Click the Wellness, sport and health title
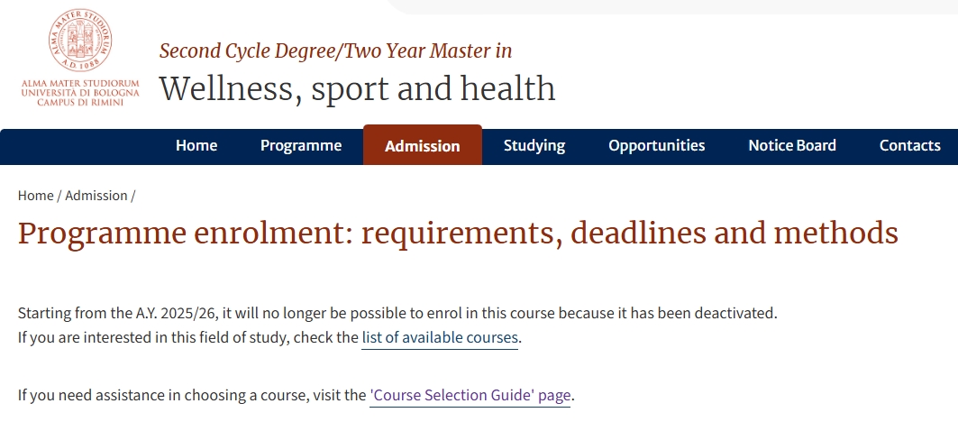Viewport: 958px width, 431px height. [357, 88]
